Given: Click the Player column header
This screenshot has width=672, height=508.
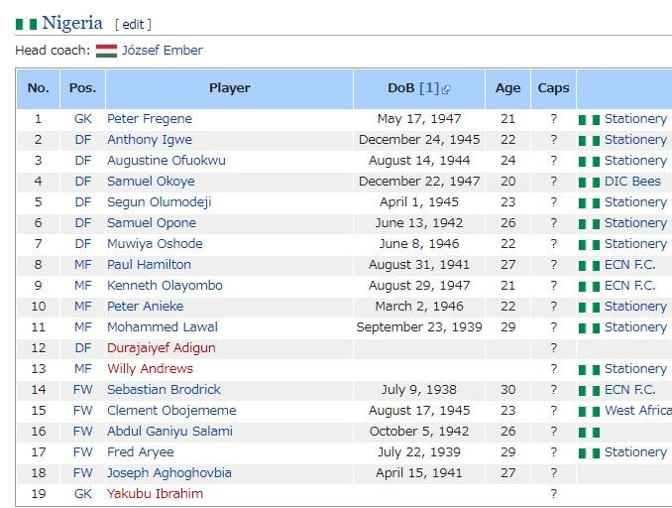Looking at the screenshot, I should [x=229, y=88].
